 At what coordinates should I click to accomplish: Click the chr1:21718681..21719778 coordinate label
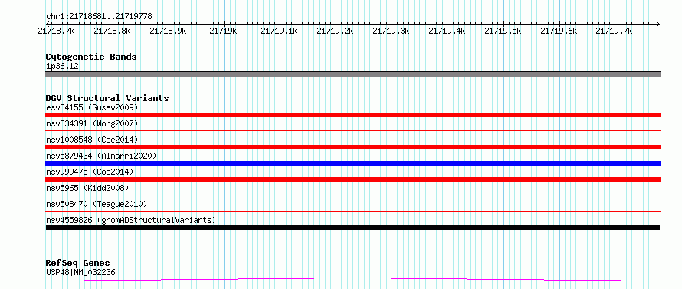(x=99, y=17)
